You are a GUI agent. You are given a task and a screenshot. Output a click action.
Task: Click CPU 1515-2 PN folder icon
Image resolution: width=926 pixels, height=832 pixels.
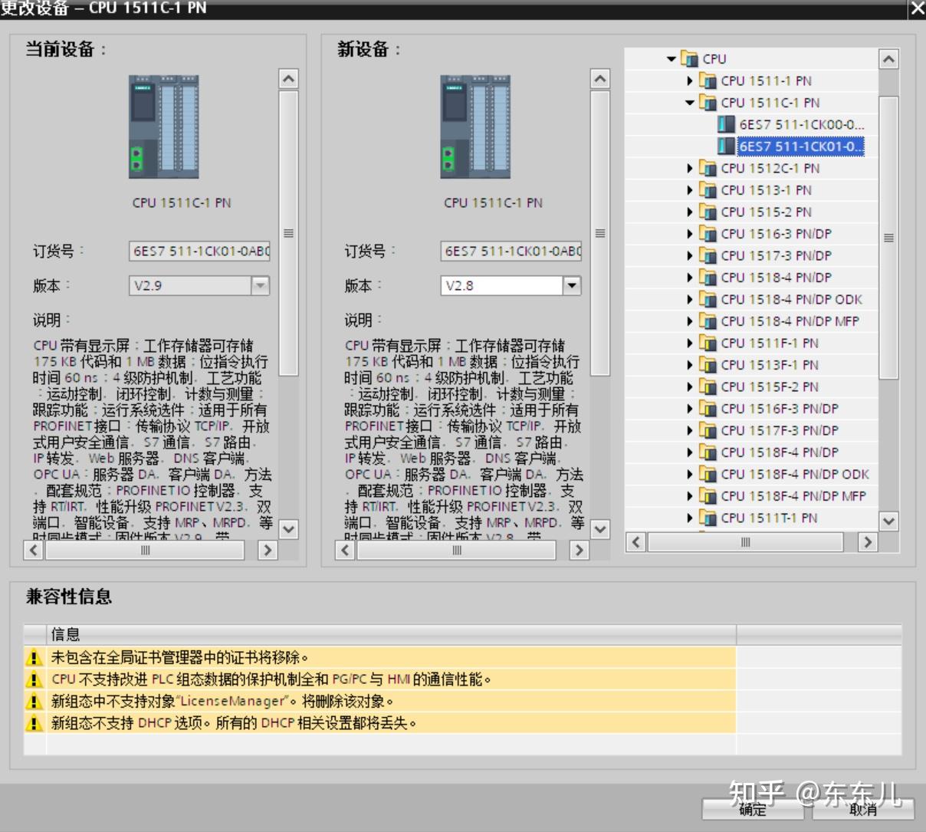pyautogui.click(x=708, y=212)
